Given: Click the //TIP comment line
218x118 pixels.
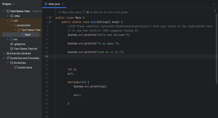Looking at the screenshot, I should pos(140,26).
